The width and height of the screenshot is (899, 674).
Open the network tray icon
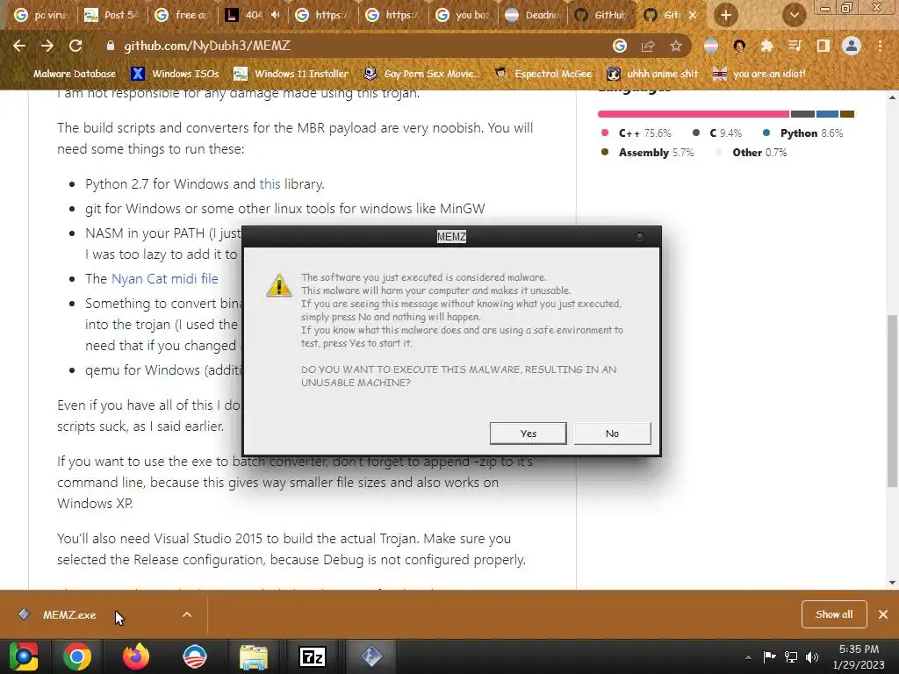tap(791, 656)
